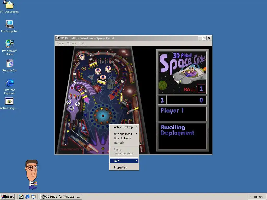
Task: Click the 12:03 AM taskbar clock
Action: 257,197
